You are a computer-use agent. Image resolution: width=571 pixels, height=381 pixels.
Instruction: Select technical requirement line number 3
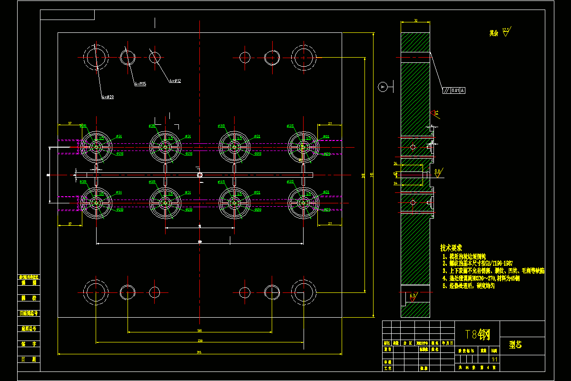pos(493,271)
